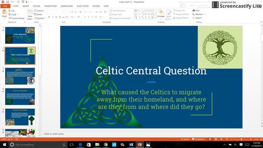The image size is (263, 148).
Task: Open the Select dropdown in Editing
Action: click(198, 18)
